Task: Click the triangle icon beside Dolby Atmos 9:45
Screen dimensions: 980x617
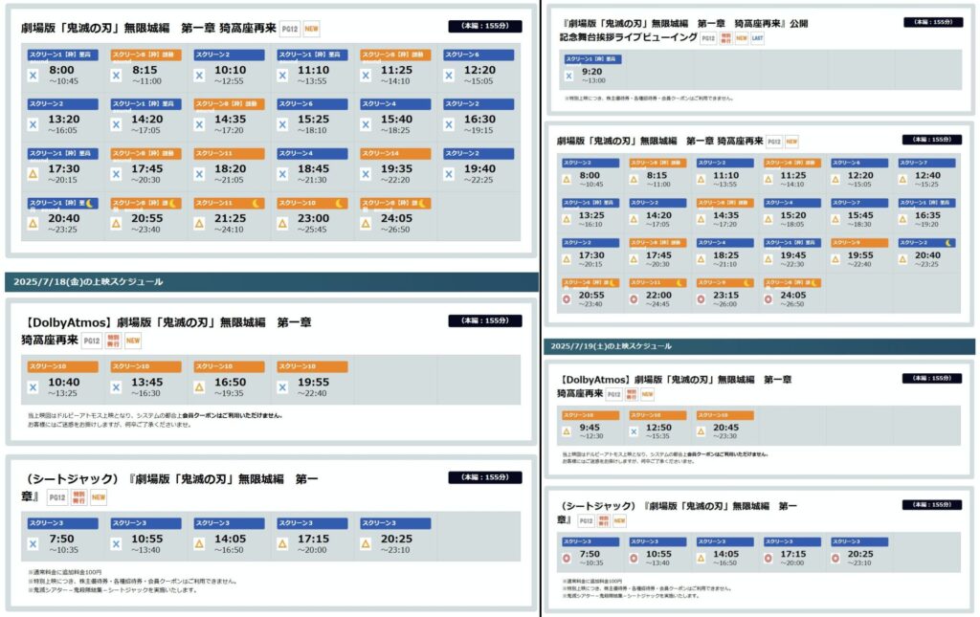Action: click(567, 431)
